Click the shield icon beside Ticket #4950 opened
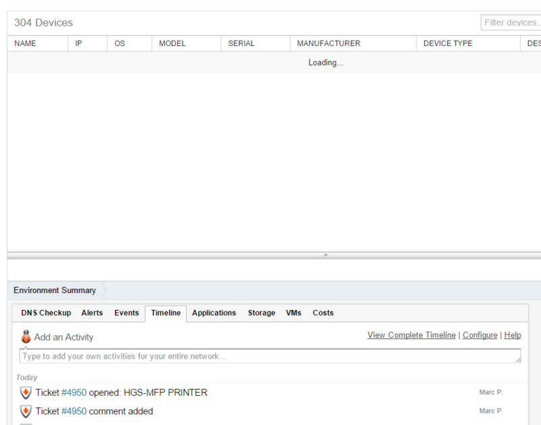The width and height of the screenshot is (541, 425). [x=25, y=393]
